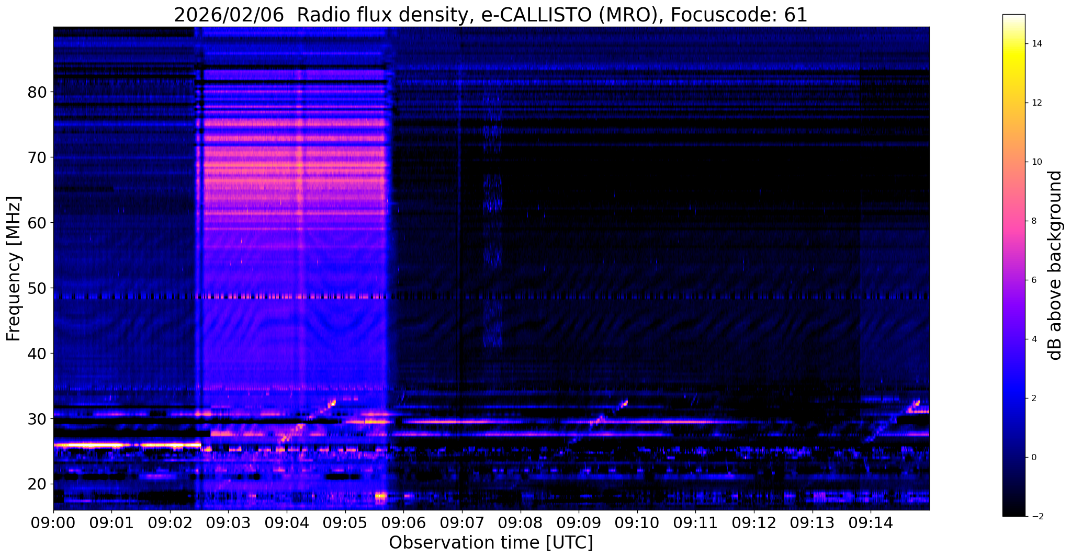
Task: Click the 09:11 time tick label
Action: [x=696, y=523]
